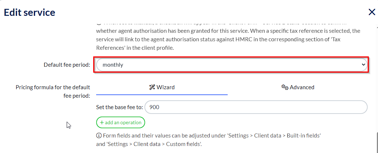The height and width of the screenshot is (153, 378).
Task: Click the 'Settings > Client data > Built-in fields' text
Action: [274, 136]
